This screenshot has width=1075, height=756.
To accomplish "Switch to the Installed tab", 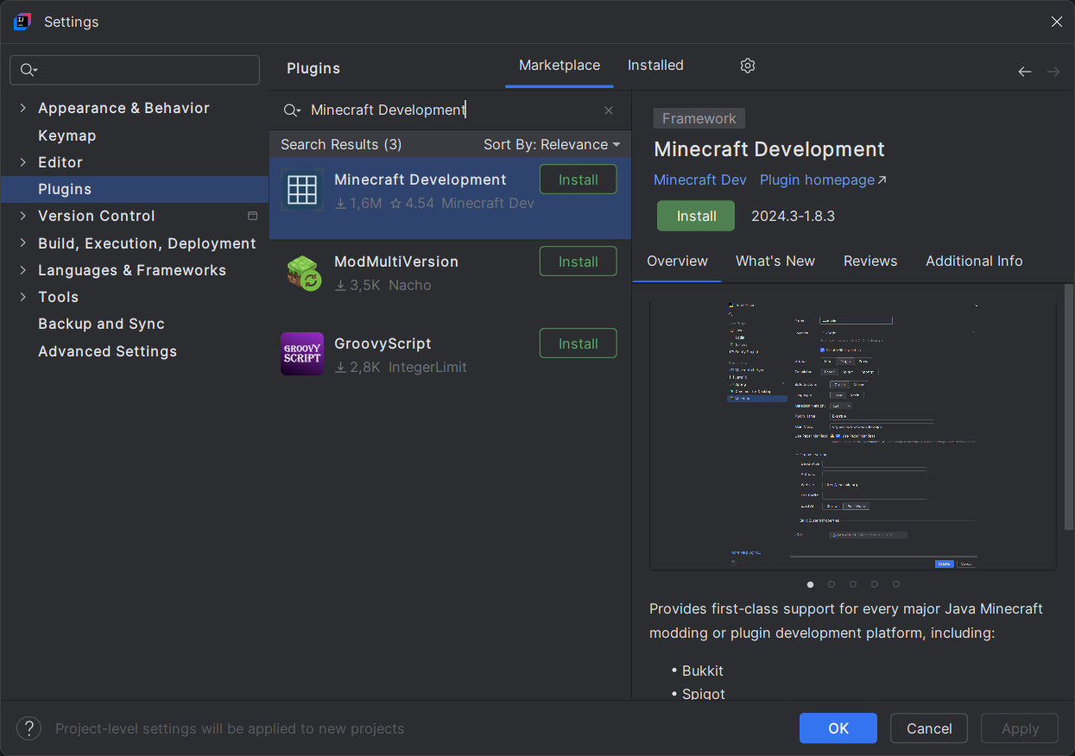I will (x=655, y=66).
